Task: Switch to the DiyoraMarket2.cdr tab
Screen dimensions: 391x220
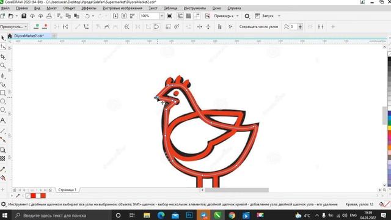Action: coord(29,36)
